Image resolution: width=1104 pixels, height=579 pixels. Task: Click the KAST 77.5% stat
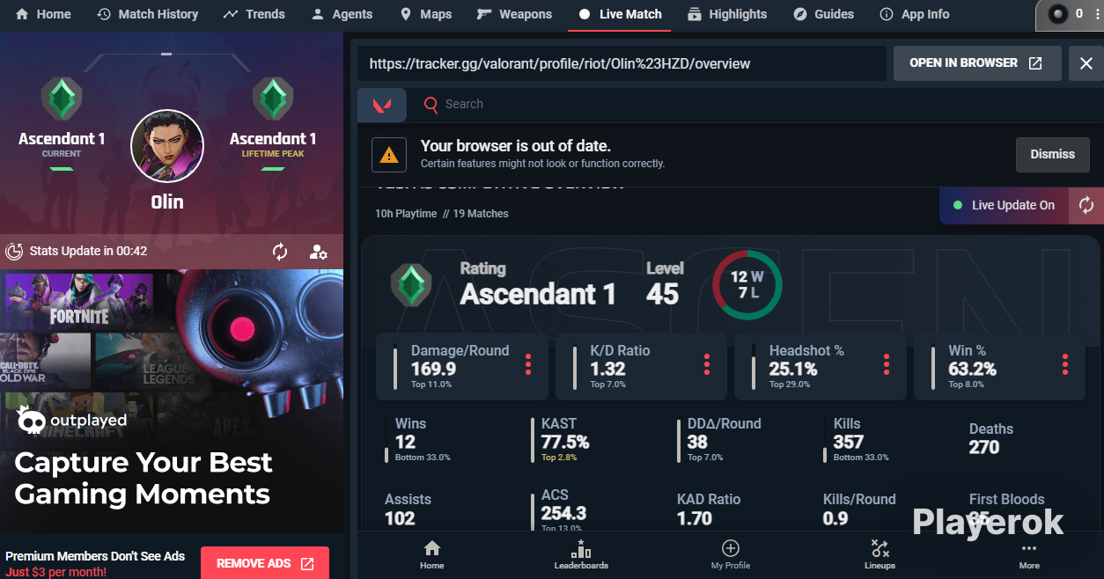click(x=561, y=439)
